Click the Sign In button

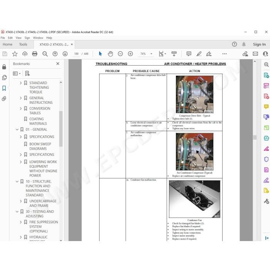click(259, 44)
